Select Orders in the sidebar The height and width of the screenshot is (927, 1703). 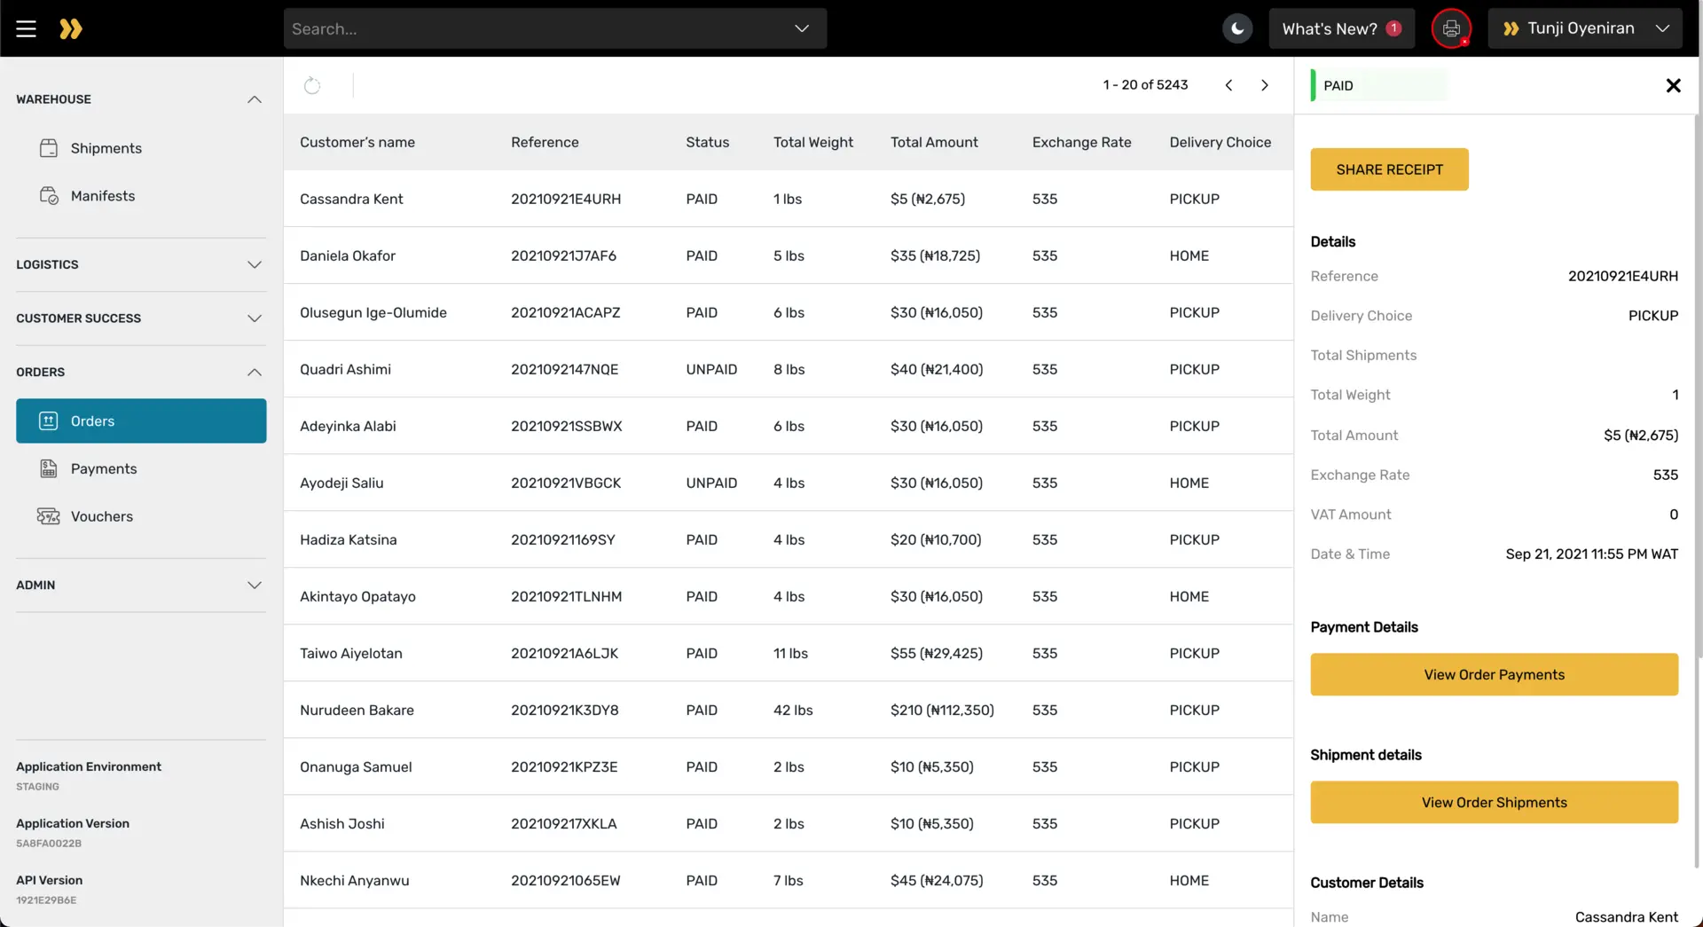[x=141, y=420]
